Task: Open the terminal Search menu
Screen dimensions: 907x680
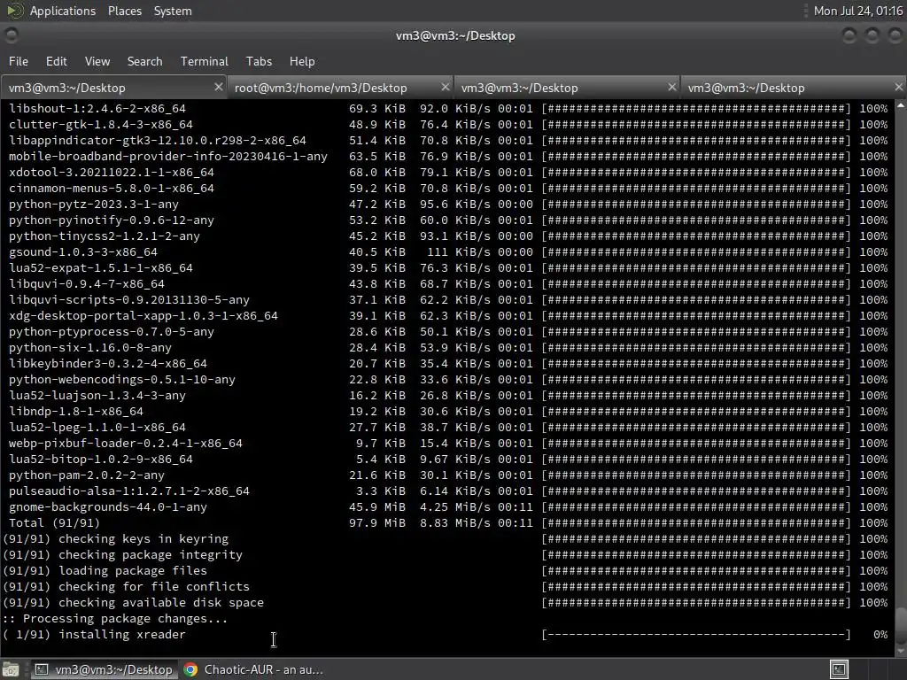Action: pyautogui.click(x=144, y=61)
